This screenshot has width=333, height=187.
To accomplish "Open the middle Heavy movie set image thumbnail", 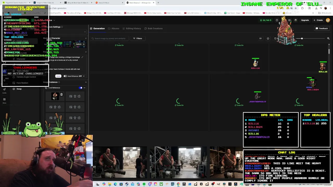I will click(x=179, y=162).
